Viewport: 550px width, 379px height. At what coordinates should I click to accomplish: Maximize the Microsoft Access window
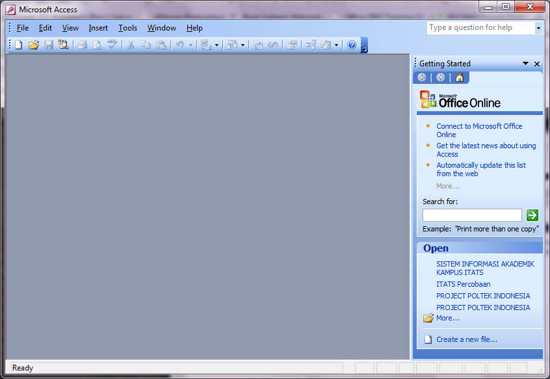[x=505, y=7]
